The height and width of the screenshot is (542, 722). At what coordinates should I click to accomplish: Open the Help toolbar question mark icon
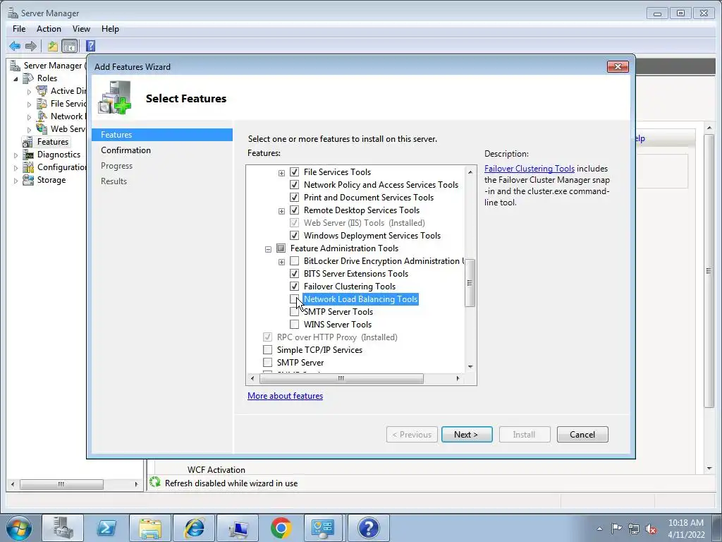point(91,46)
